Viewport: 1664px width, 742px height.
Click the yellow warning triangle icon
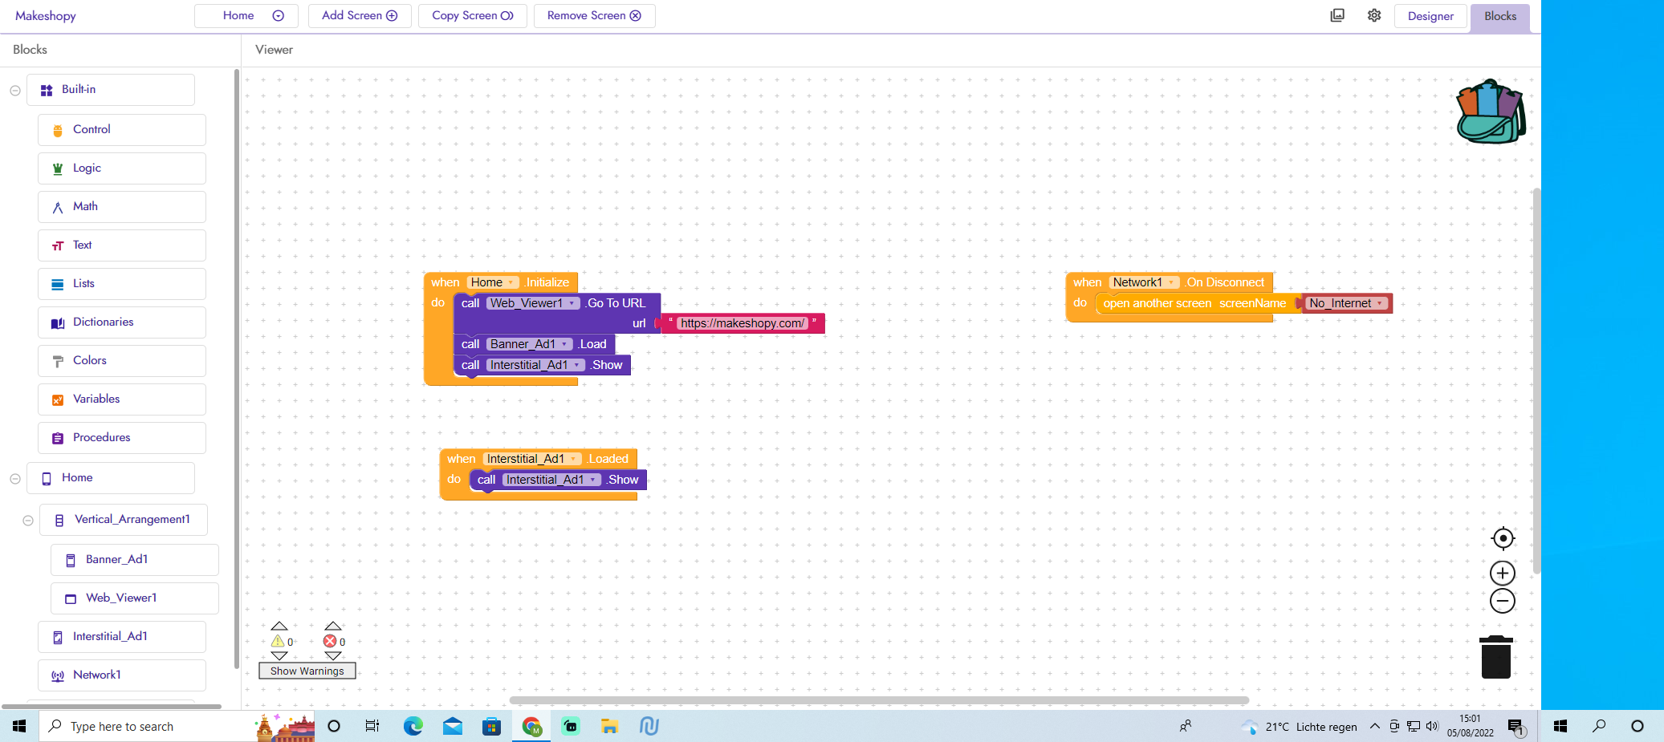click(278, 641)
